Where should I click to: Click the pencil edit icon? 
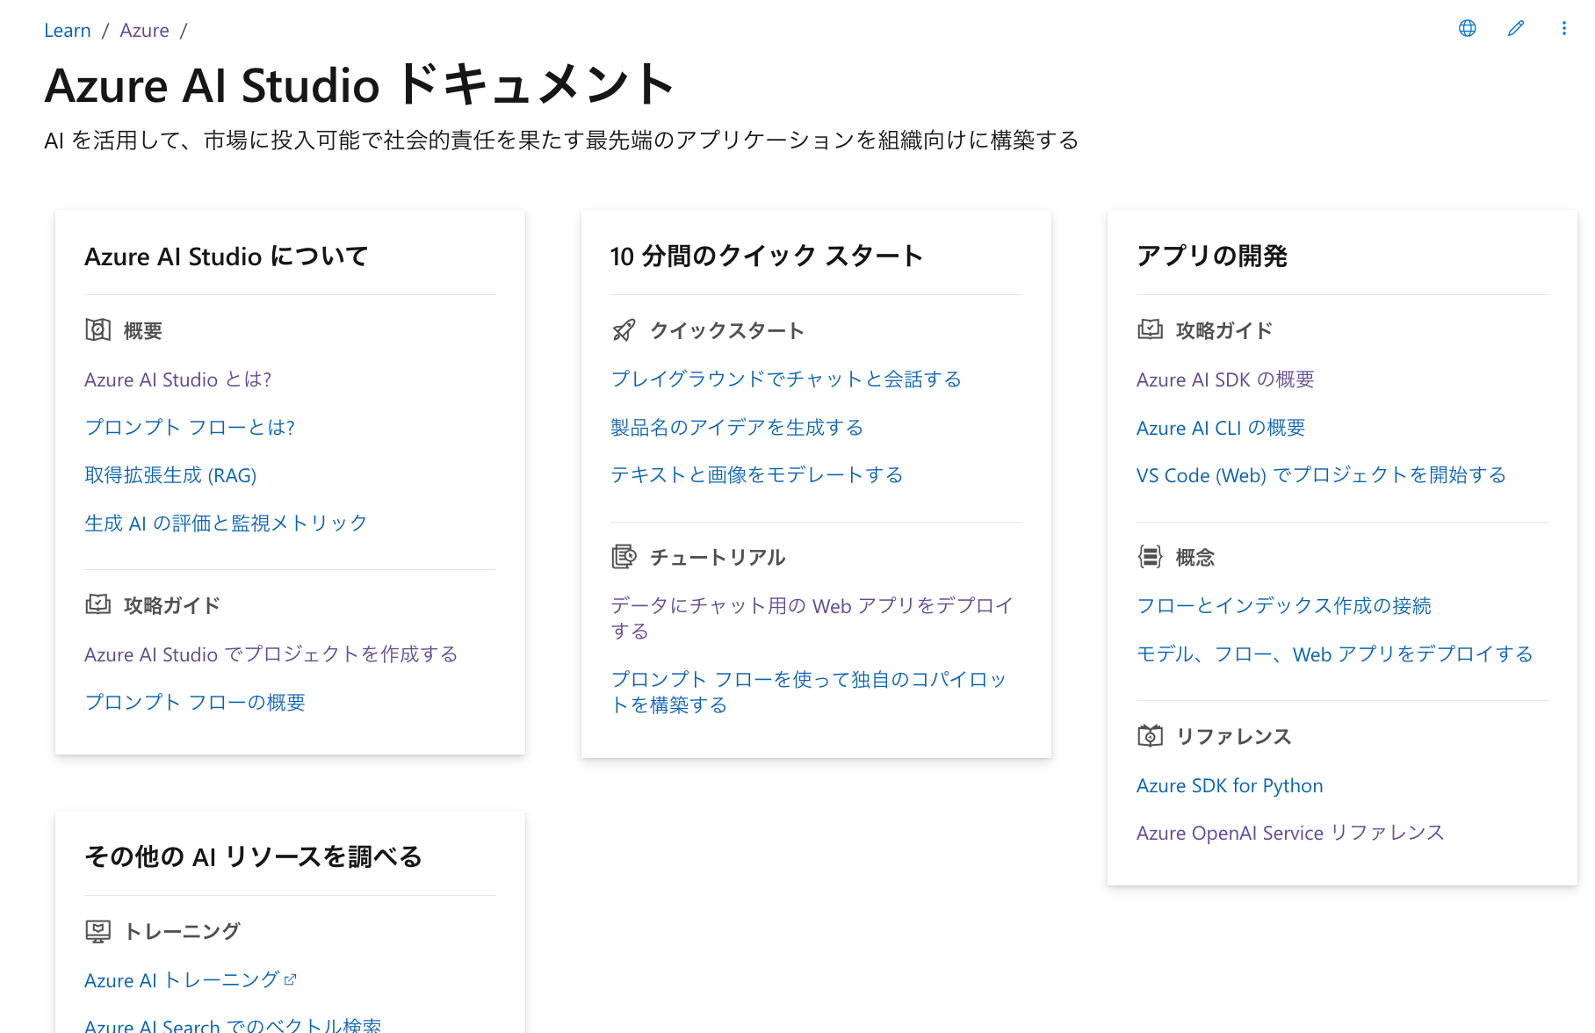(1516, 28)
